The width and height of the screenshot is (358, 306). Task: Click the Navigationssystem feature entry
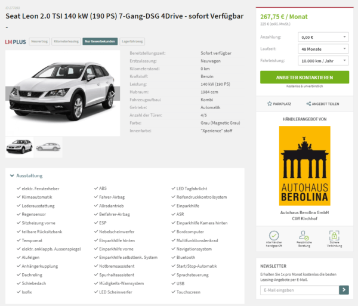pyautogui.click(x=194, y=249)
